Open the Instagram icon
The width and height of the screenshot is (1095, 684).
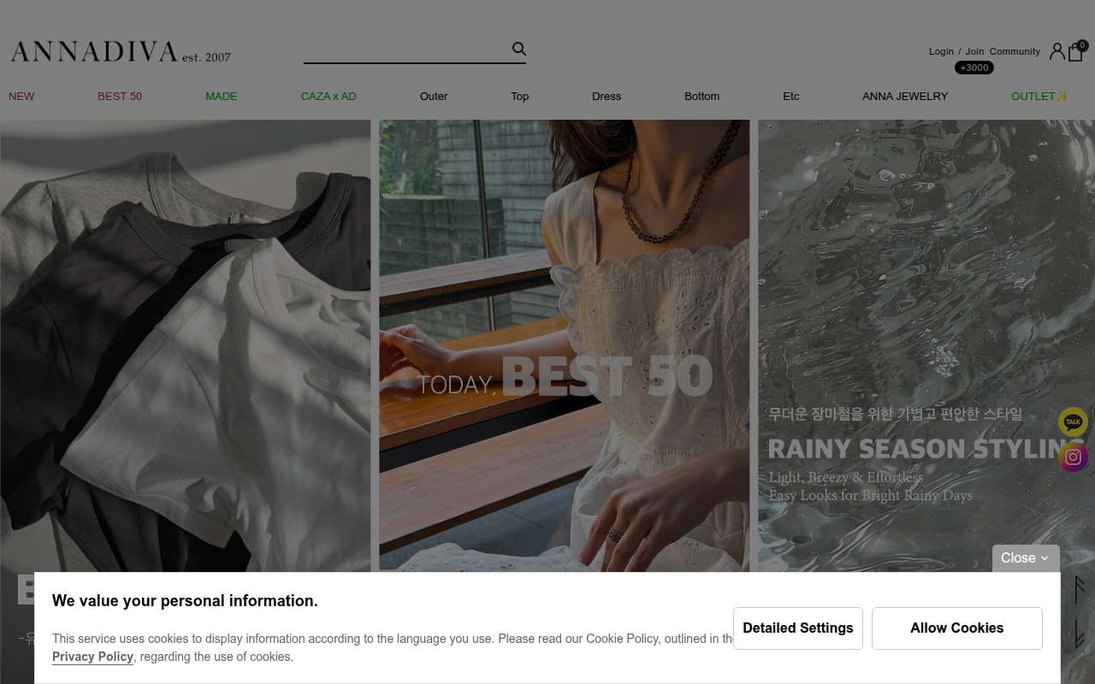(x=1073, y=457)
